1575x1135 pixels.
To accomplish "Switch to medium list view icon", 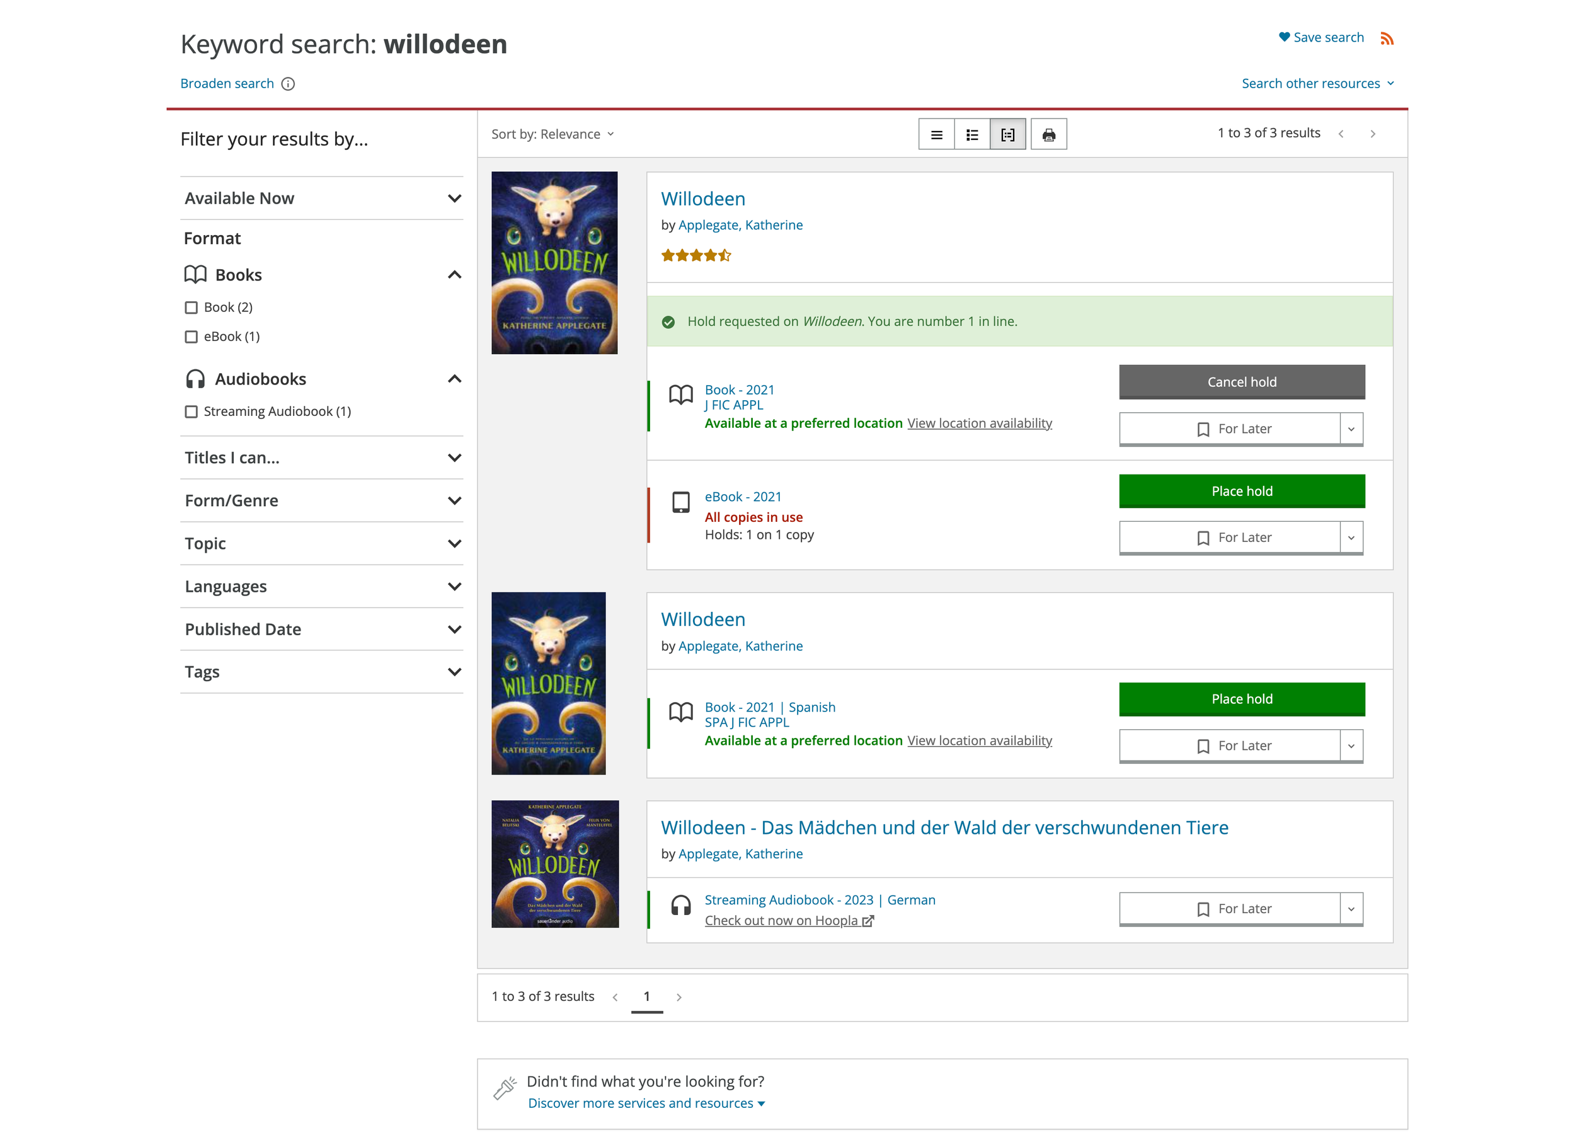I will point(971,135).
